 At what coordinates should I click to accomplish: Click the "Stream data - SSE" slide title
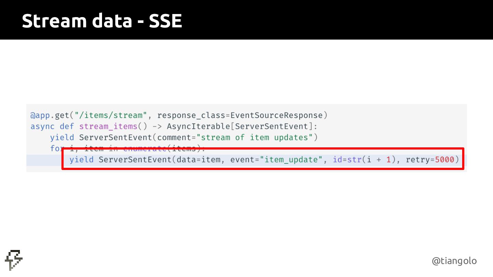click(x=102, y=21)
